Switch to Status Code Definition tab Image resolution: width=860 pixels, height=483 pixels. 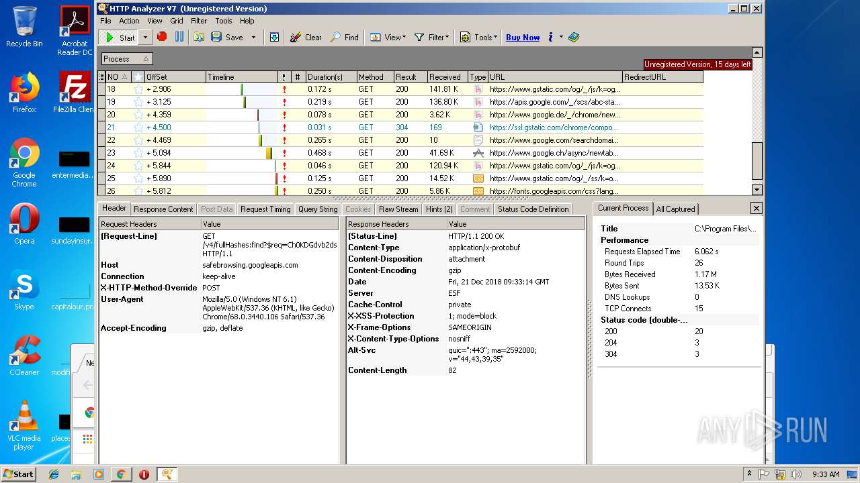533,209
